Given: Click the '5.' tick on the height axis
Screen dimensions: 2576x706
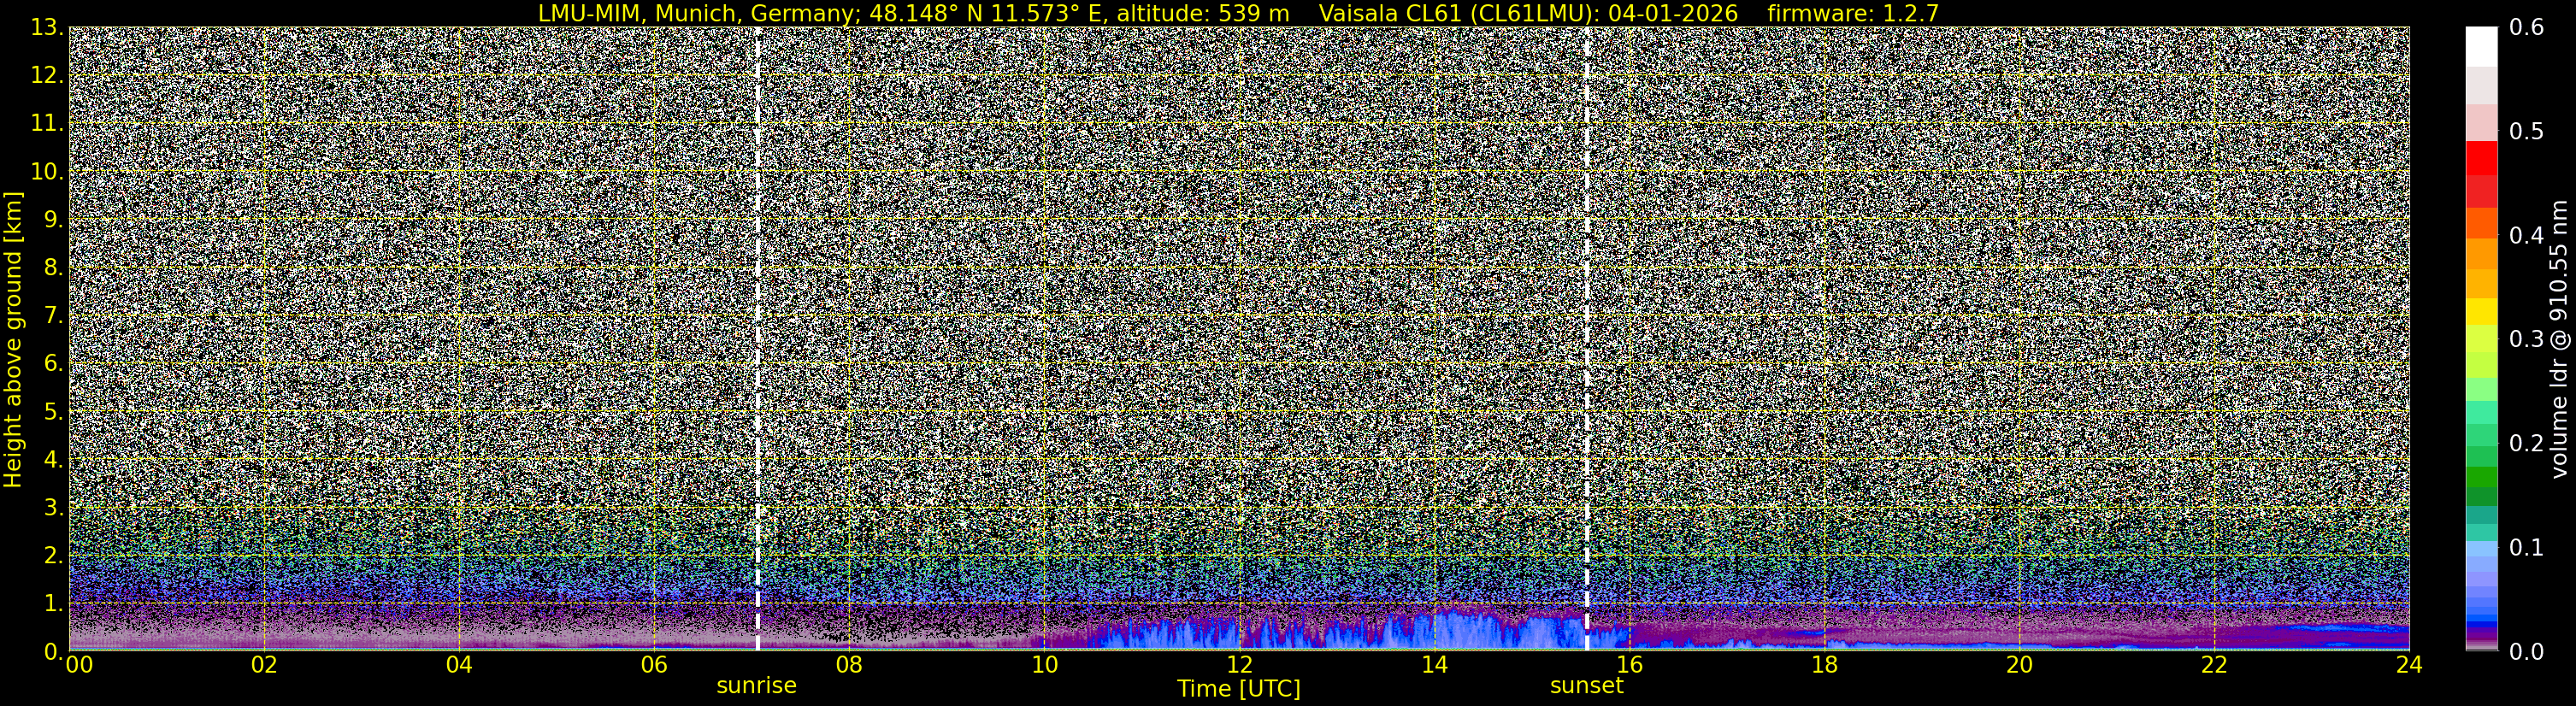Looking at the screenshot, I should [53, 412].
